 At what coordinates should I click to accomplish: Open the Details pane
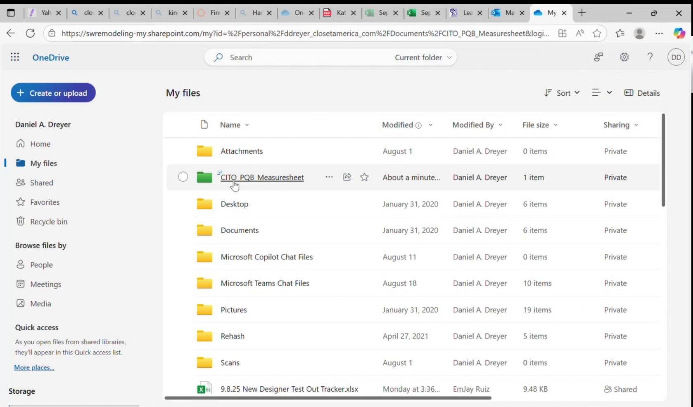click(x=642, y=93)
